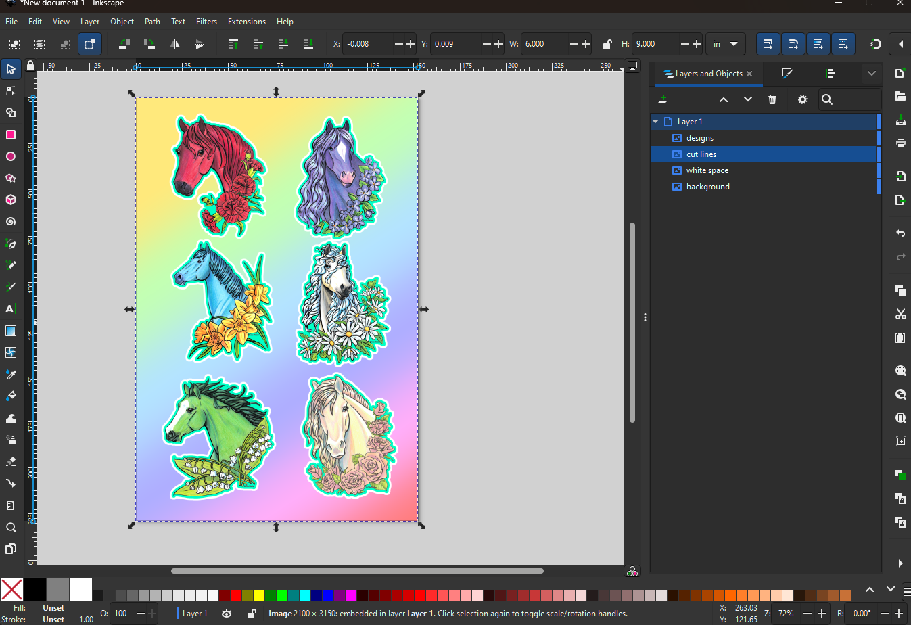Viewport: 911px width, 625px height.
Task: Expand the panel tabs chevron menu
Action: [x=871, y=74]
